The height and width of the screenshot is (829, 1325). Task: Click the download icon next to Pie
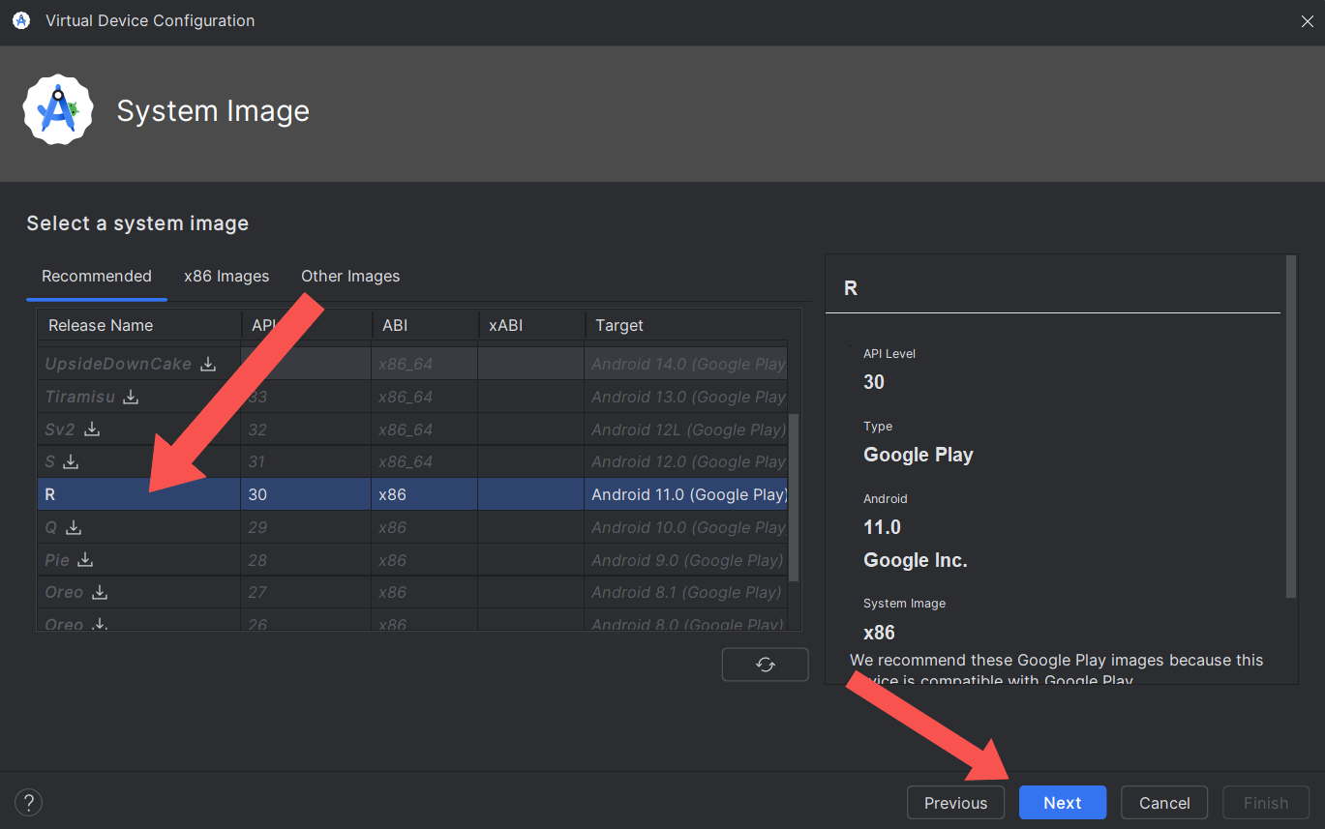(x=85, y=560)
